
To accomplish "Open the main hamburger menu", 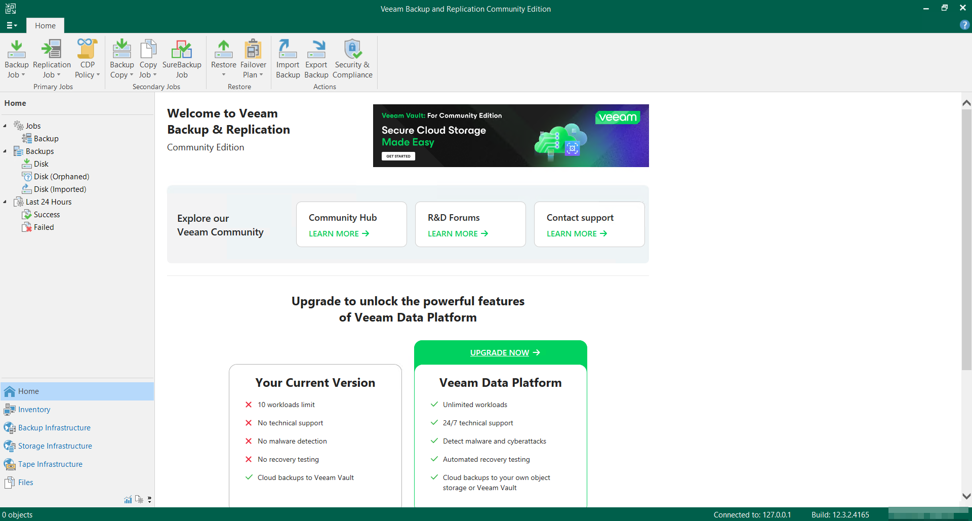I will click(x=12, y=25).
